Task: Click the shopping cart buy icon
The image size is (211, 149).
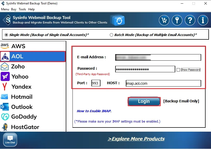Action: pyautogui.click(x=164, y=20)
